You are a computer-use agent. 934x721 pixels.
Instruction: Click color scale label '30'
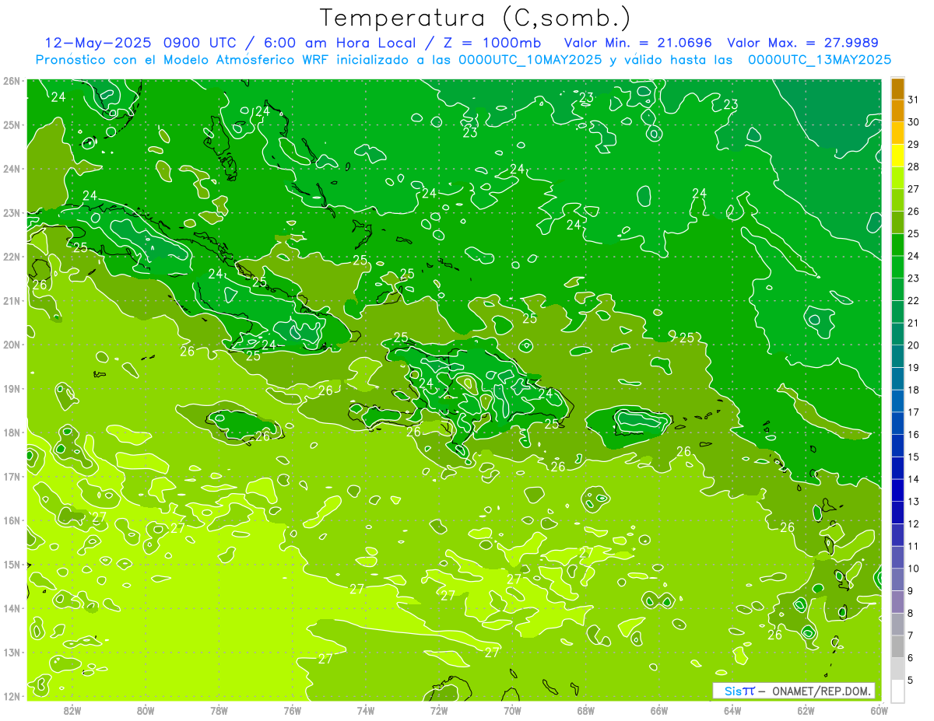tap(913, 121)
